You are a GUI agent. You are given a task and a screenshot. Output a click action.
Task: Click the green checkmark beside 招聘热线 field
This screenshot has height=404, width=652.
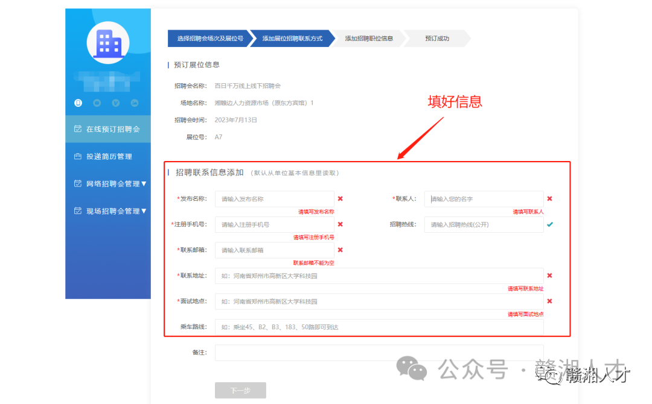pos(550,224)
